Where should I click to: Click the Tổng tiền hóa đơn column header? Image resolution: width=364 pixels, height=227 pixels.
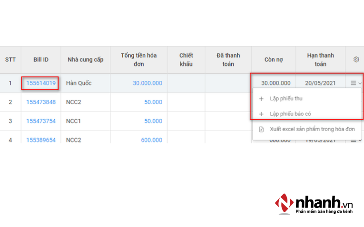coord(138,59)
